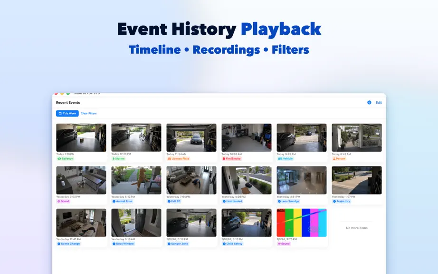Open the 7/10/26 3:13 PM event thumbnail
438x274 pixels.
(x=247, y=223)
